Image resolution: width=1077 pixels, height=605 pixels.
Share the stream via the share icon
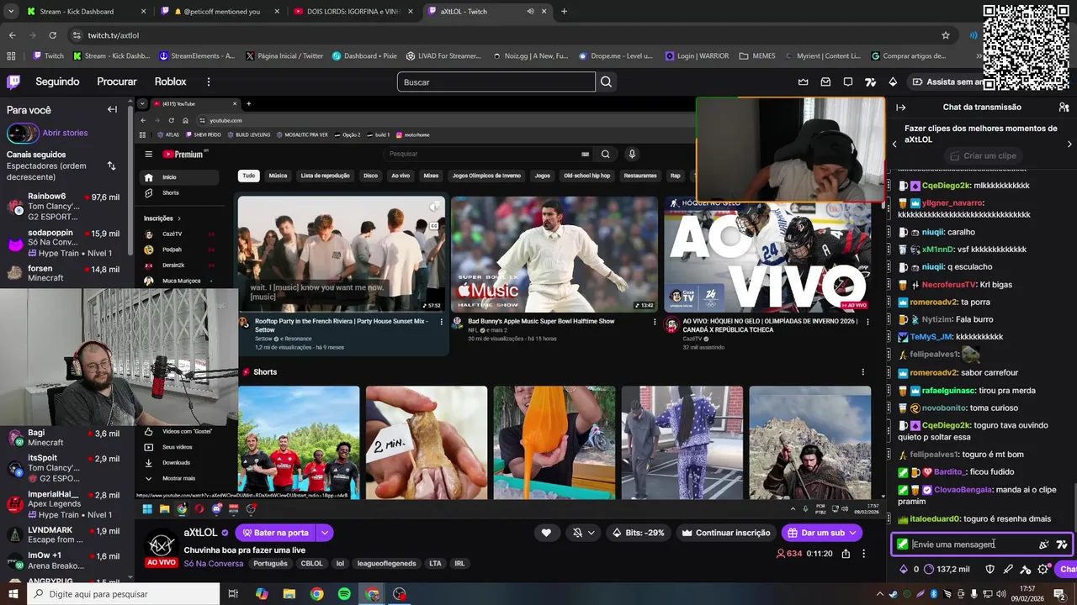[846, 554]
